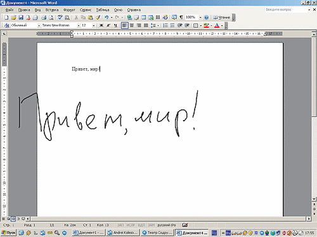This screenshot has width=317, height=237.
Task: Toggle bold formatting (Ж)
Action: (101, 25)
